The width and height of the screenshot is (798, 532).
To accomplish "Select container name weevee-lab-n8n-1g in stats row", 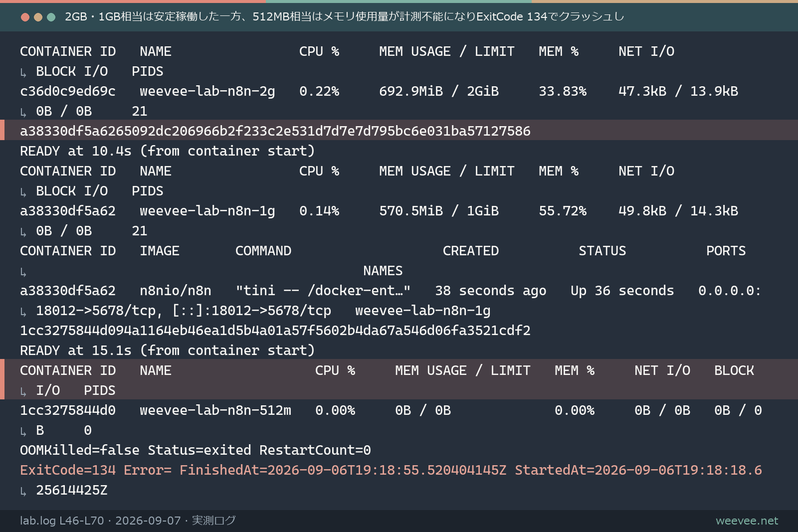I will tap(207, 211).
